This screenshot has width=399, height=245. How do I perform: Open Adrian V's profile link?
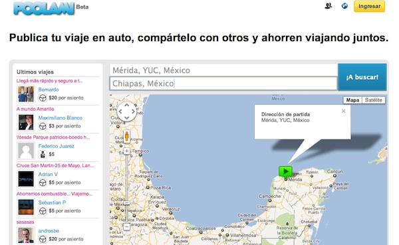click(48, 174)
